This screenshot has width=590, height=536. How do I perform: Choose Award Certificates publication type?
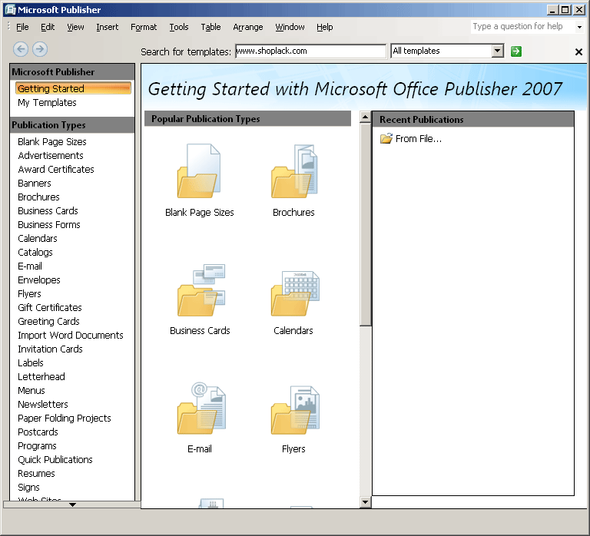click(x=55, y=169)
